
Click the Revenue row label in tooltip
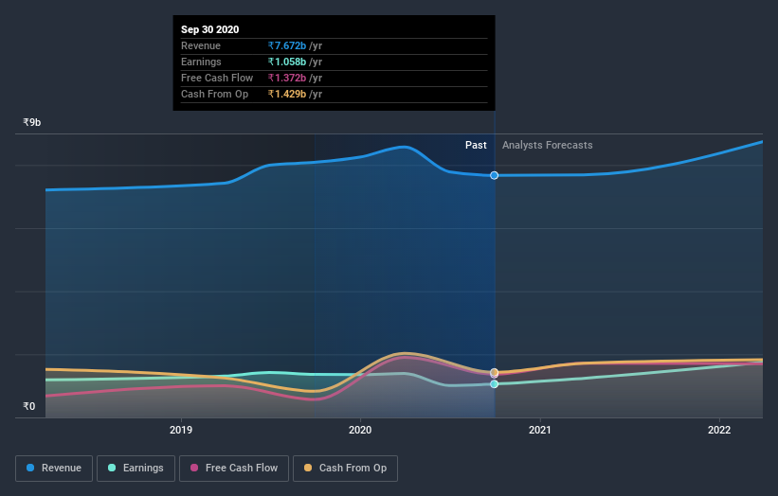[x=201, y=45]
